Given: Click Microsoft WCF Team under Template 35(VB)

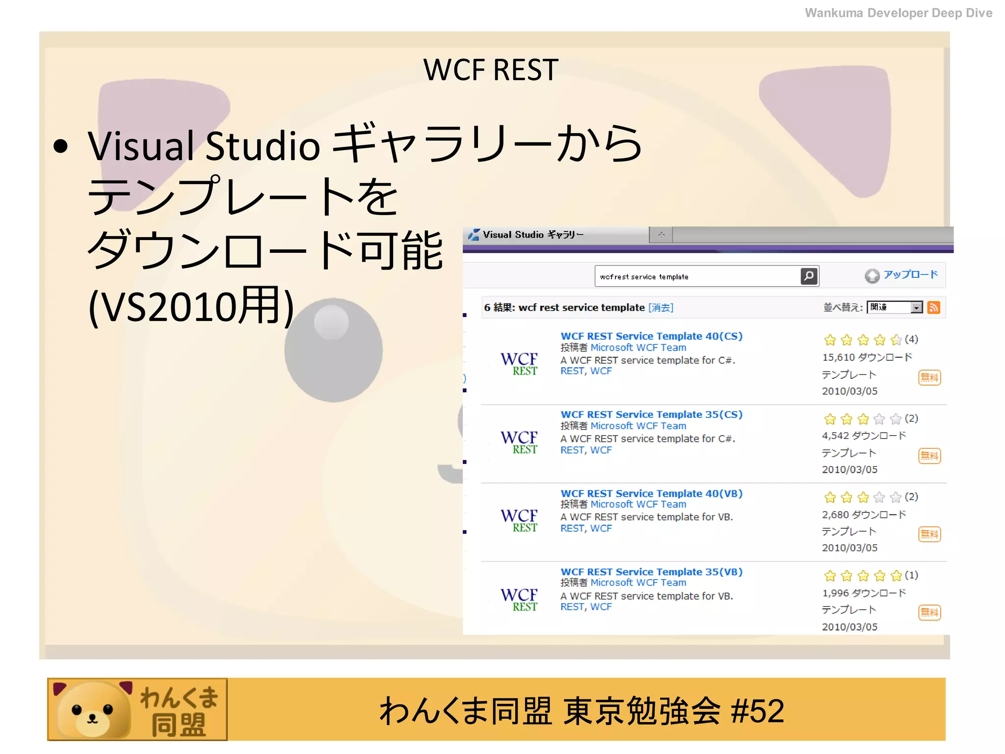Looking at the screenshot, I should coord(638,583).
